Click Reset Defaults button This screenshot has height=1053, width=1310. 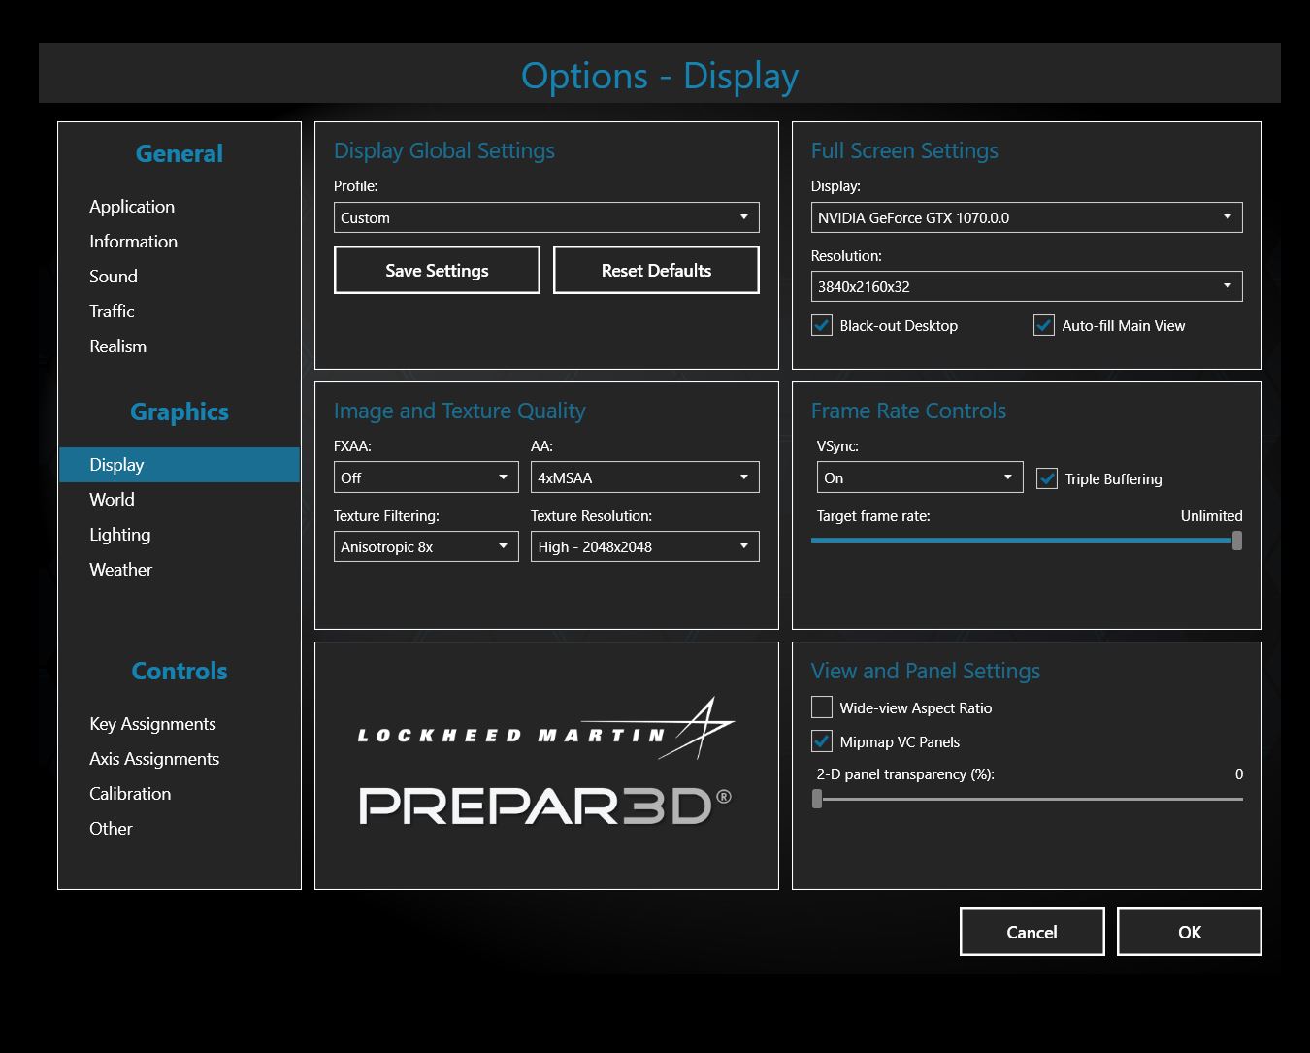(656, 270)
